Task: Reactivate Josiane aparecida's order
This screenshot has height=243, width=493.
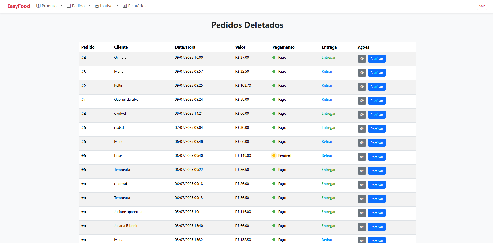Action: tap(377, 213)
